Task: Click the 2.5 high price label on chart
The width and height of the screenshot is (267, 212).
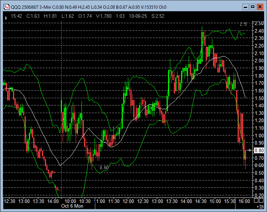Action: (x=243, y=24)
